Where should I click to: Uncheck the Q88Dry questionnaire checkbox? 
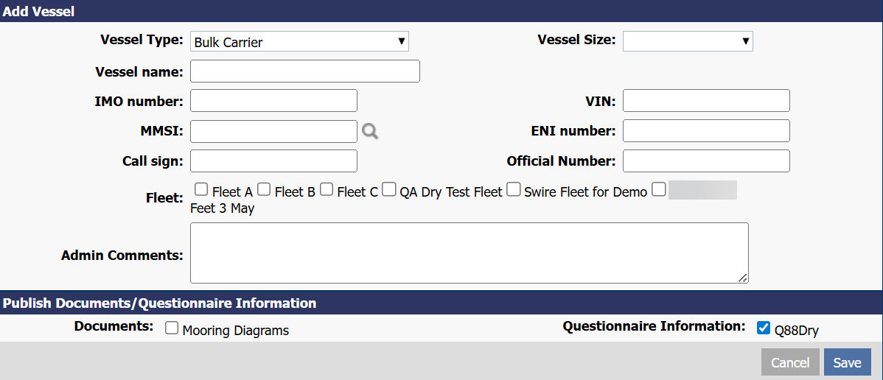click(x=764, y=328)
